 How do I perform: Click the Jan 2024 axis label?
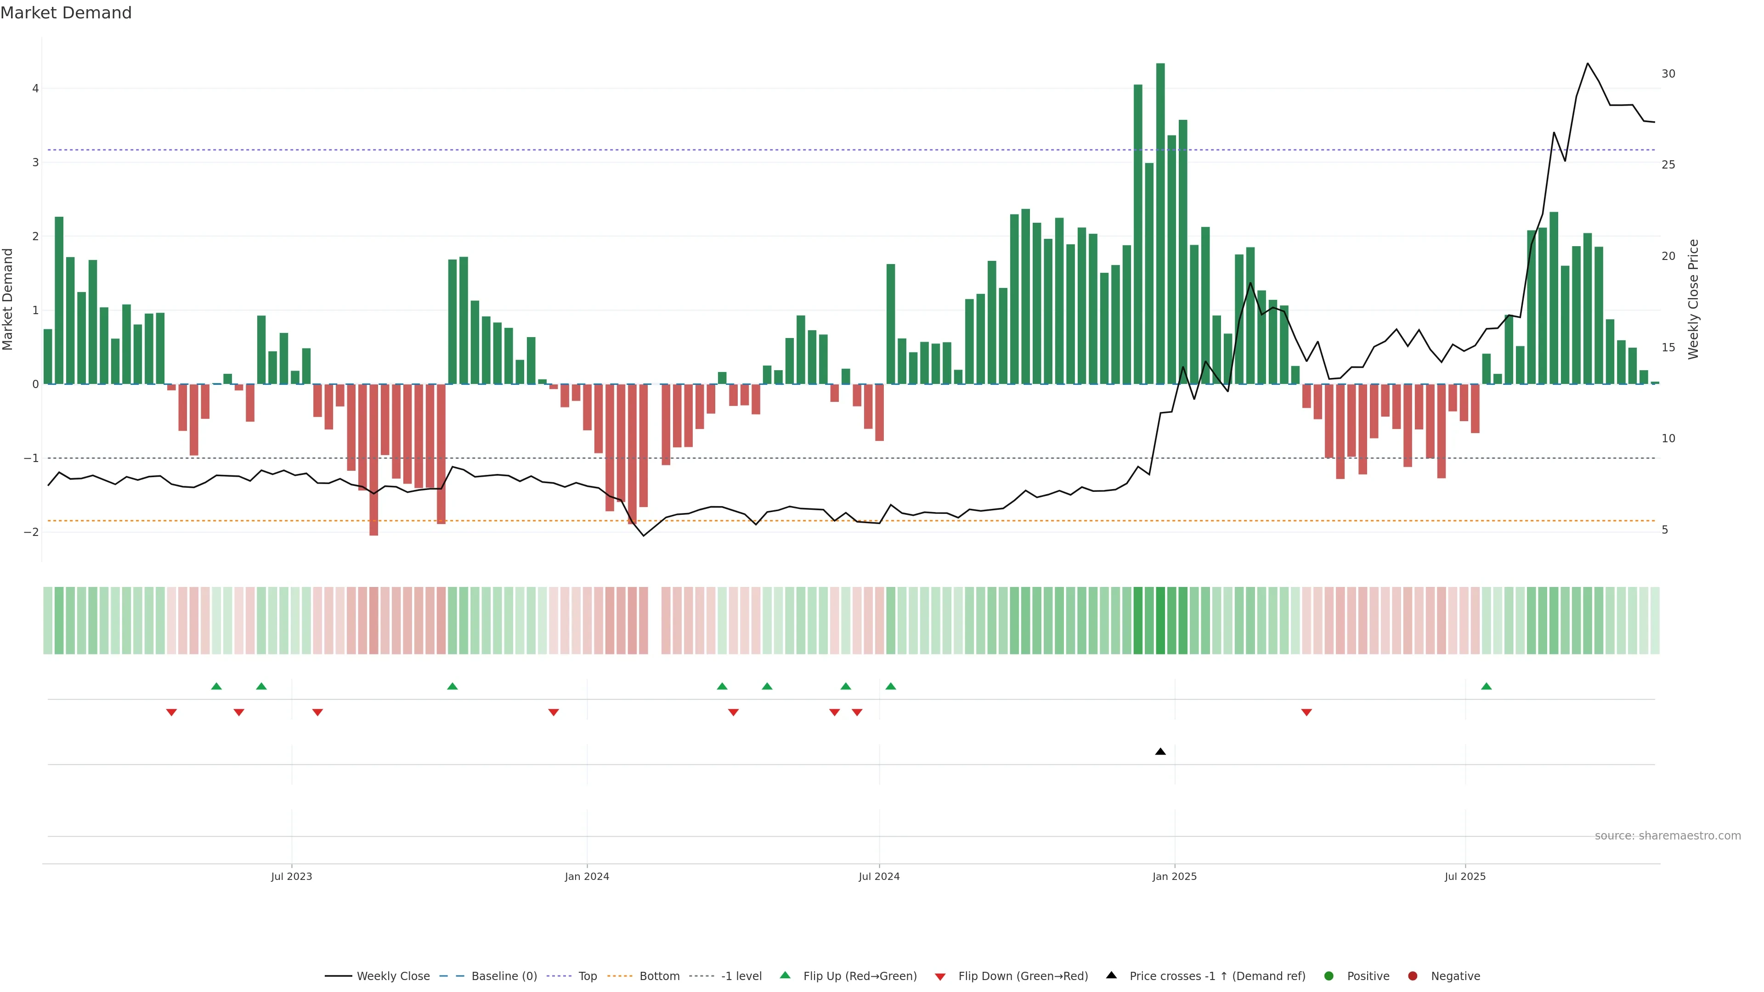[x=587, y=876]
